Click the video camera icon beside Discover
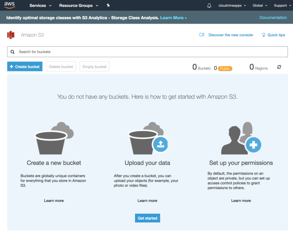 point(201,35)
